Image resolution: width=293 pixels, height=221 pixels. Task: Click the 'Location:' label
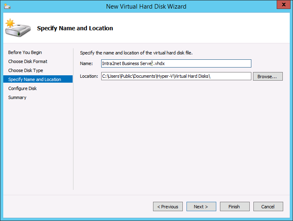pos(89,76)
